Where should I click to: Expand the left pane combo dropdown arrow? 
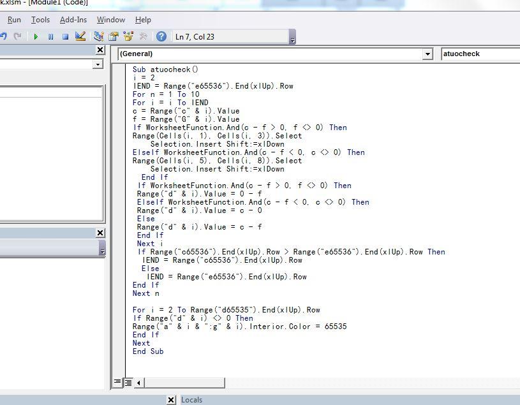(98, 64)
